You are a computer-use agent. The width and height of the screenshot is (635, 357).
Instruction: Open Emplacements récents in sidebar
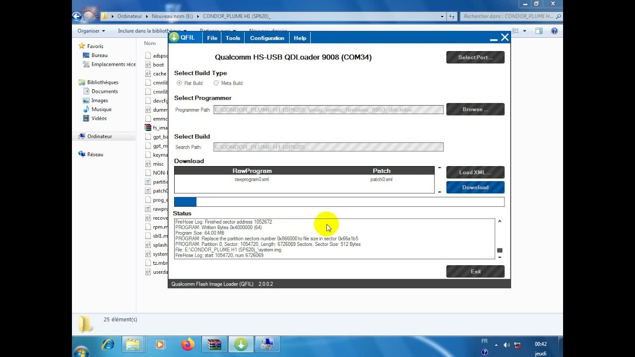tap(109, 64)
